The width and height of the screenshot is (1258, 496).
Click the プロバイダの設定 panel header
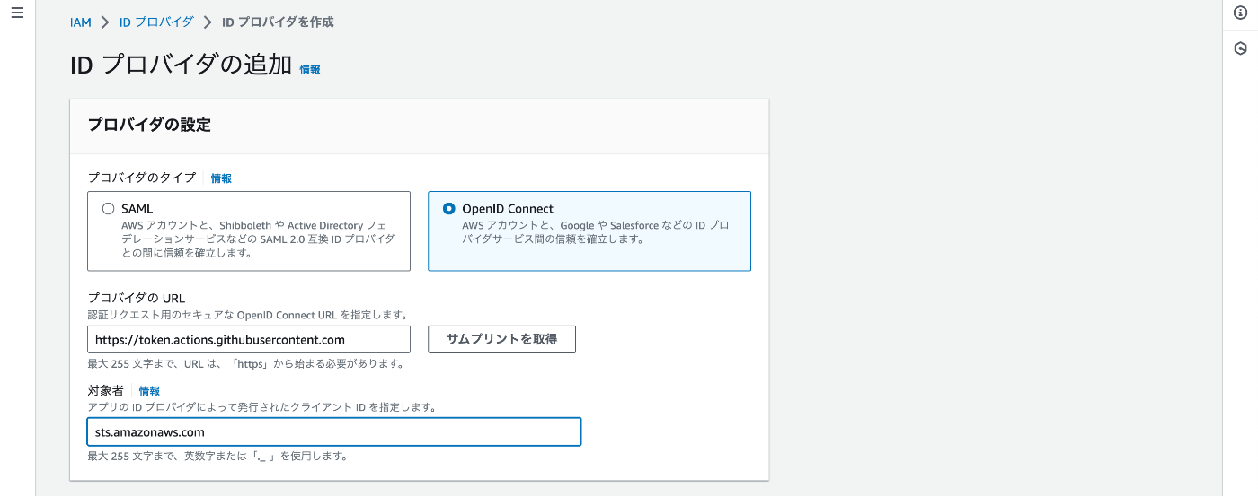coord(149,126)
